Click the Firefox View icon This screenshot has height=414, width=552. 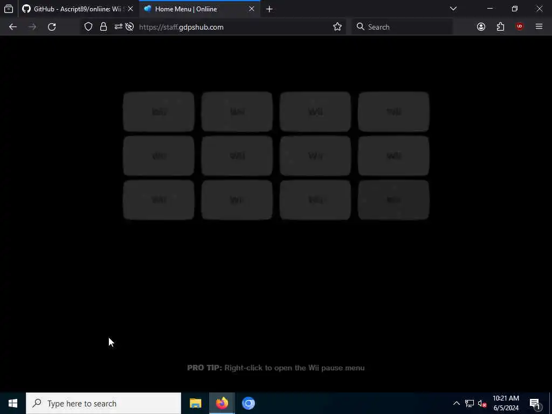click(9, 9)
